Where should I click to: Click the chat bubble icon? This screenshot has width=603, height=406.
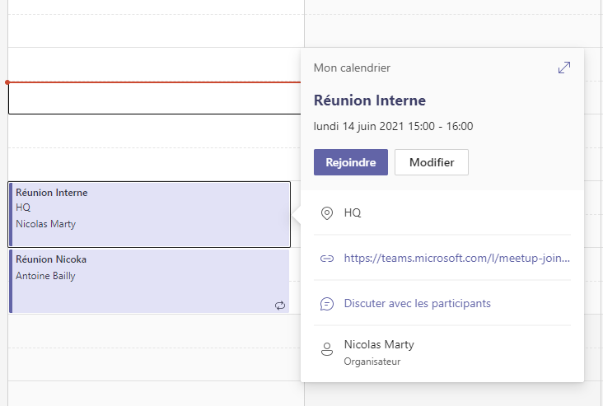coord(327,304)
